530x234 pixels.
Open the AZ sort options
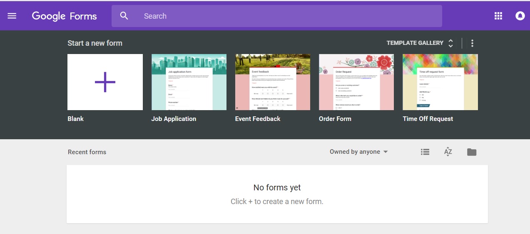click(448, 152)
